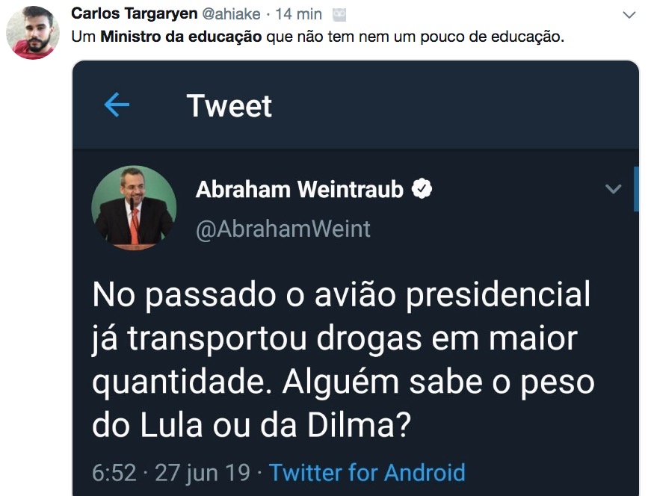
Task: Select the @AbrahamWeint handle
Action: point(283,229)
